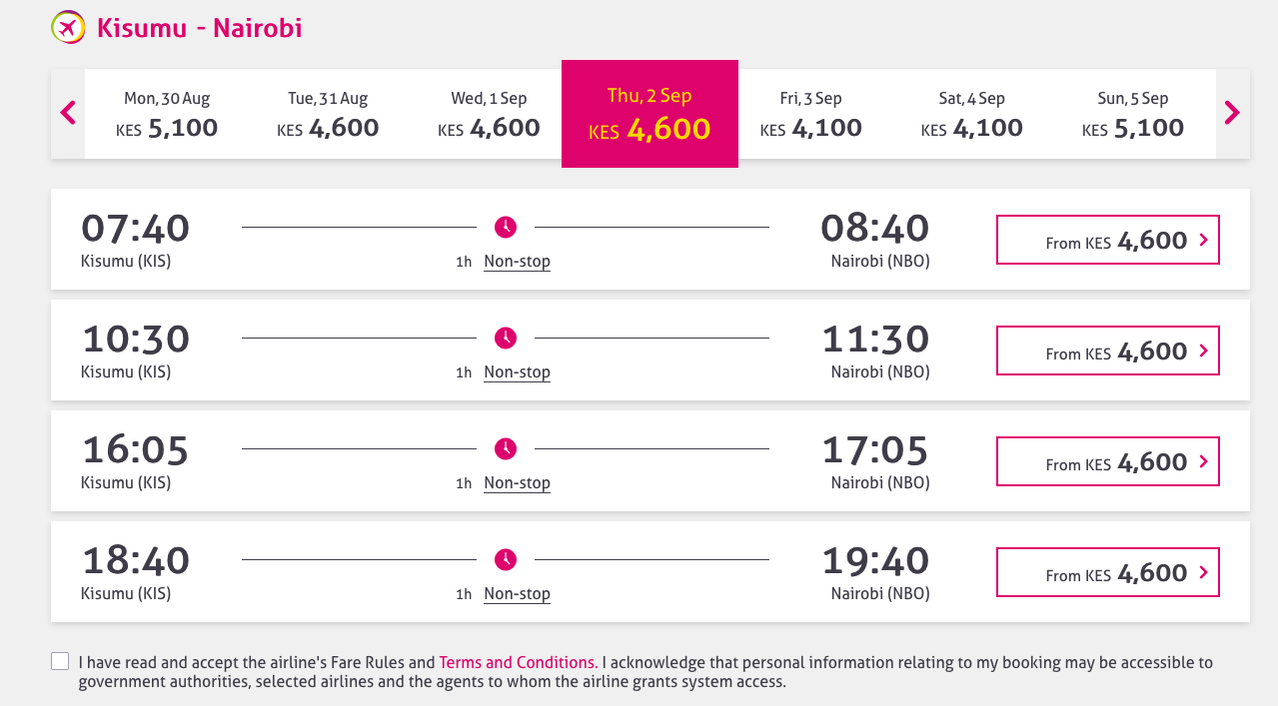This screenshot has height=706, width=1278.
Task: Click the chevron inside the 07:40 fare button
Action: (1204, 241)
